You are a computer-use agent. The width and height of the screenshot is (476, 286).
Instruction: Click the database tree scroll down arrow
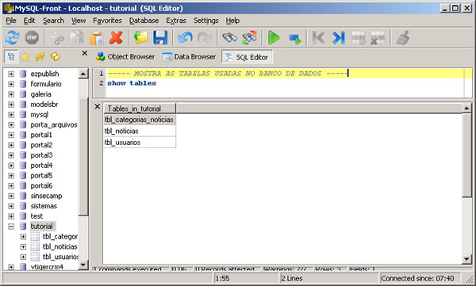pyautogui.click(x=83, y=265)
